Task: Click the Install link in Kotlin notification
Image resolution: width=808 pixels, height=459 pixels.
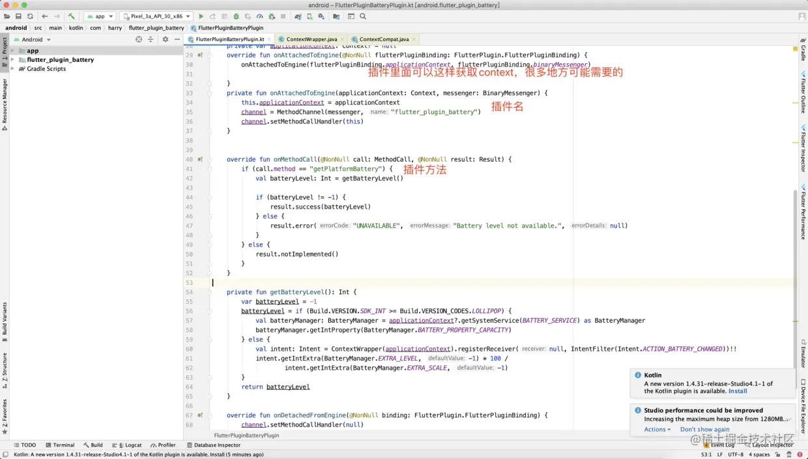Action: [x=738, y=391]
